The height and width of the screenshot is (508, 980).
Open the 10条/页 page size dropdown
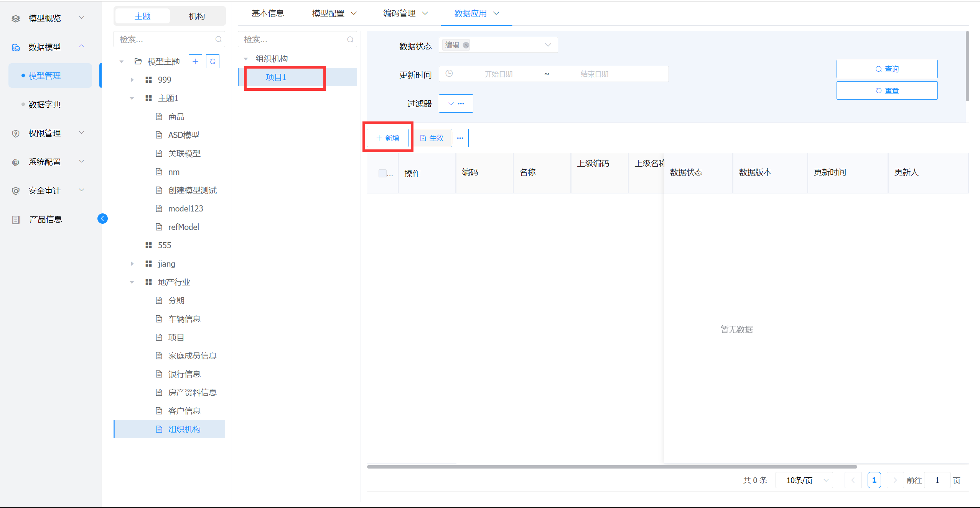pyautogui.click(x=804, y=480)
